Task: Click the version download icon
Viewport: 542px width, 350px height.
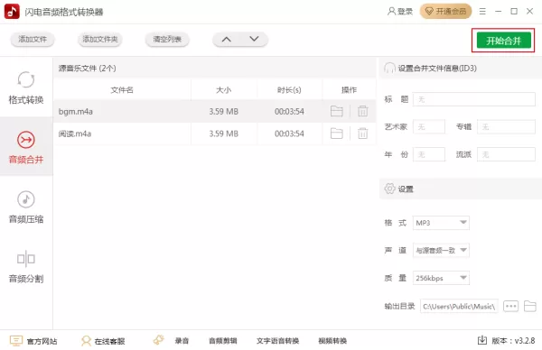Action: click(x=481, y=340)
